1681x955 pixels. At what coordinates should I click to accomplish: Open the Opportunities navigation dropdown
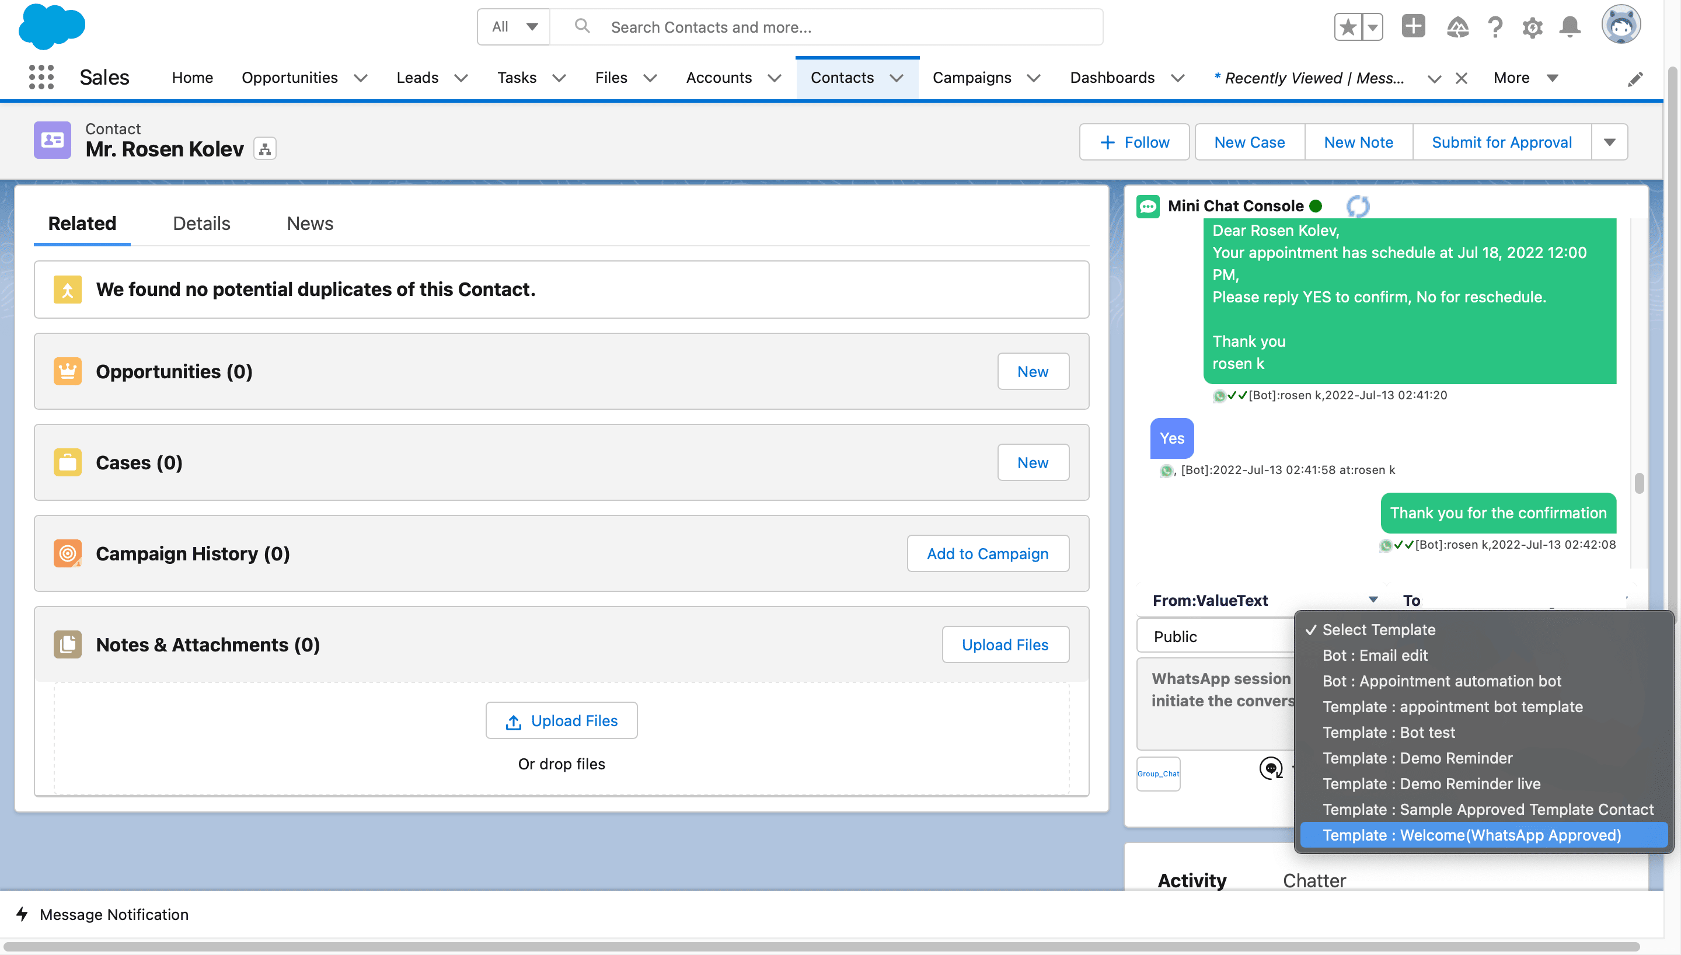pyautogui.click(x=361, y=78)
